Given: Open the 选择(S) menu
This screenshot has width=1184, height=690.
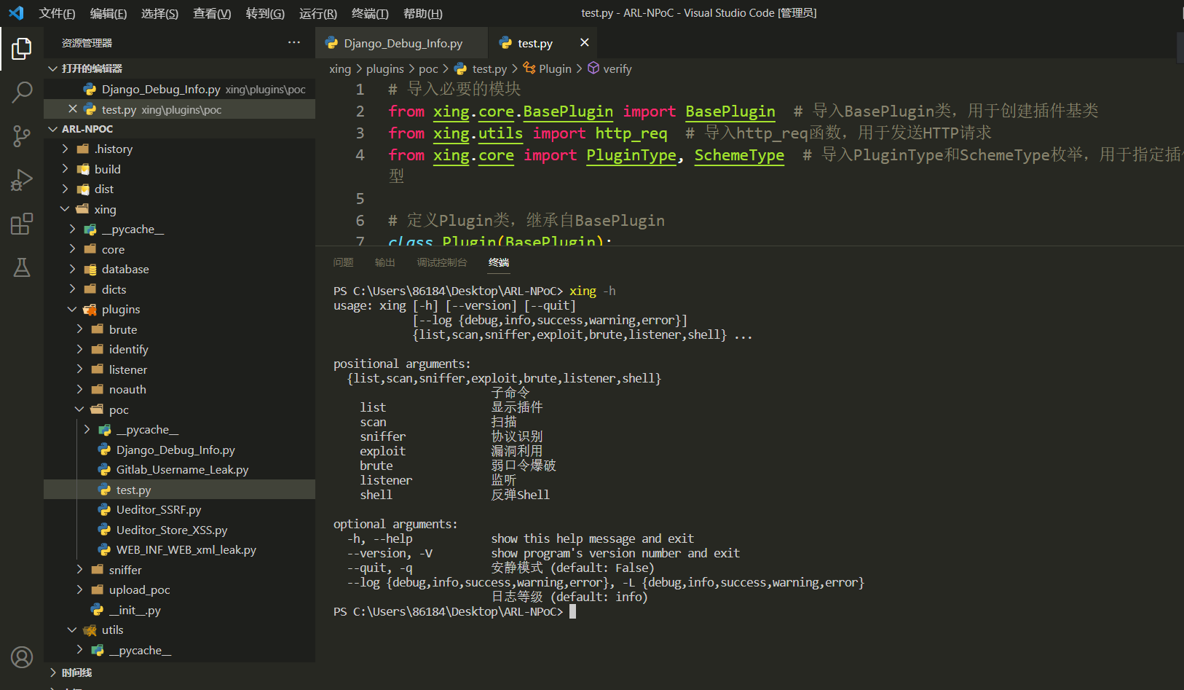Looking at the screenshot, I should tap(159, 13).
